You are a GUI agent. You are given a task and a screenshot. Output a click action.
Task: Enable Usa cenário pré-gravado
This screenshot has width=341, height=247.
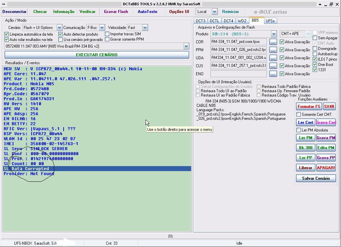[61, 40]
